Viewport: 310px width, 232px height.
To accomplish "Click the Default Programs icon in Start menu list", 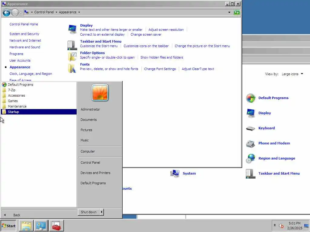I will coord(4,85).
